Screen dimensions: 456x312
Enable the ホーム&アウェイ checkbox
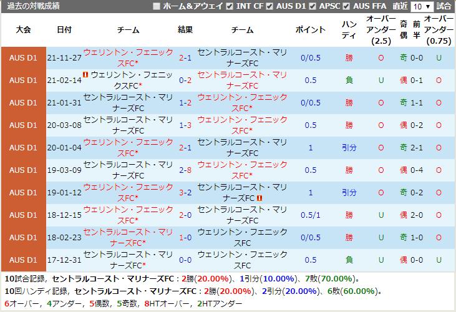pos(157,6)
